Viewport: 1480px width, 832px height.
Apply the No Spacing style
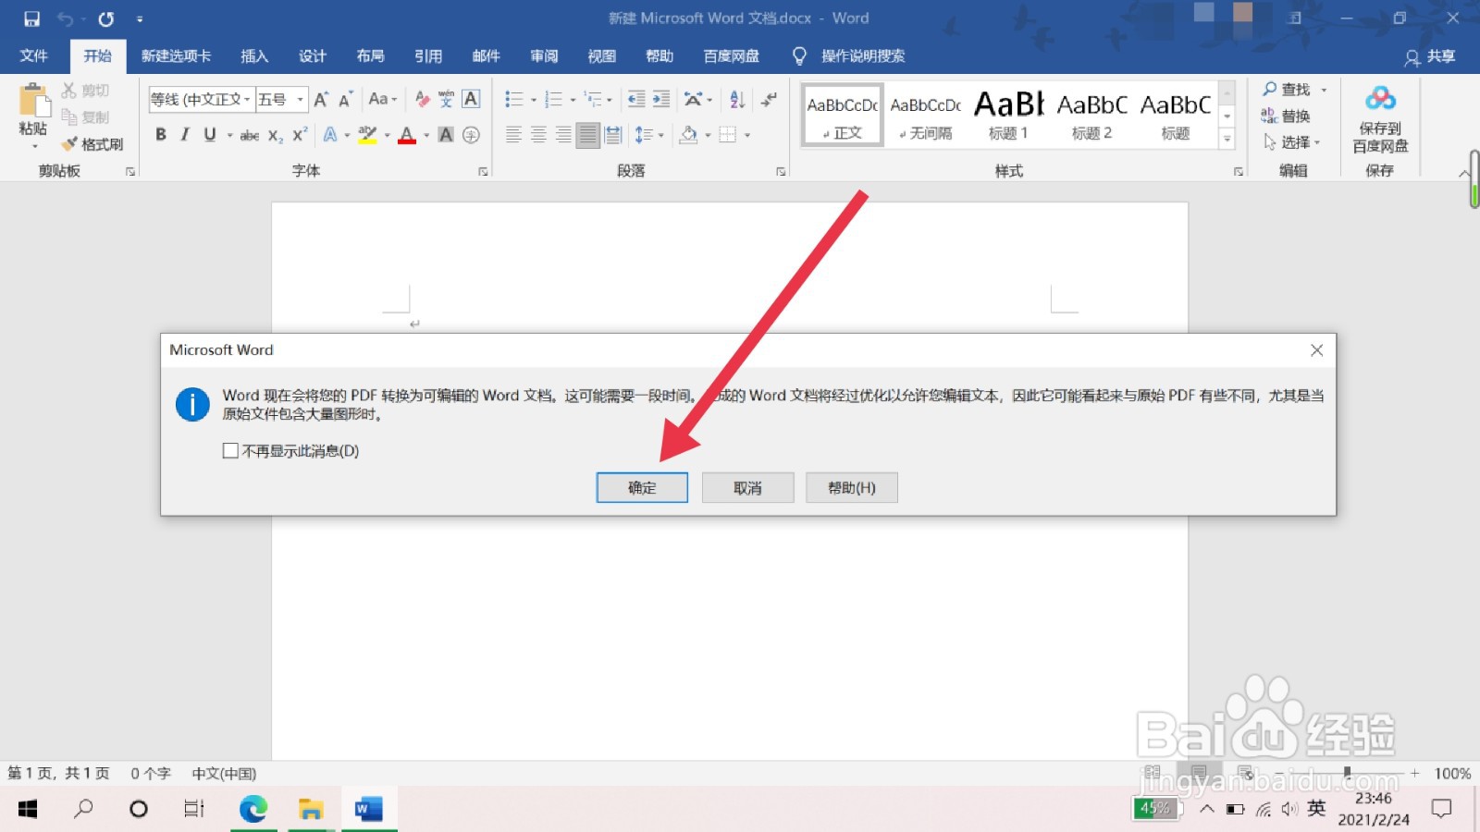[926, 116]
